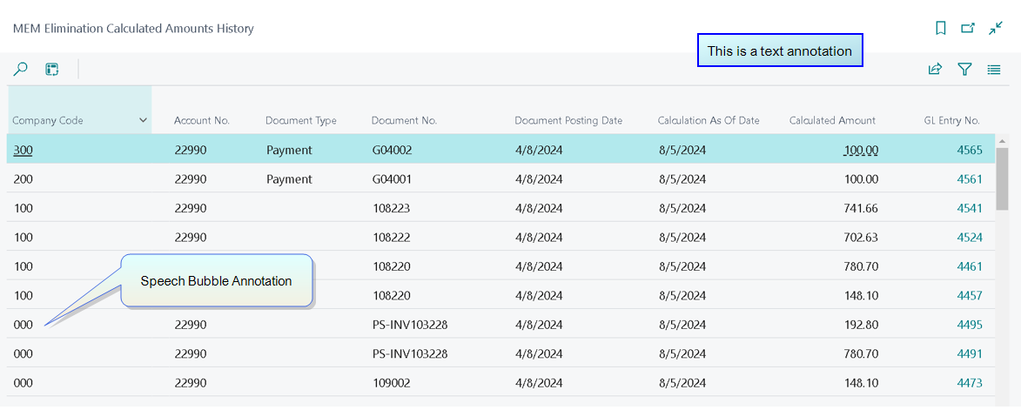The image size is (1021, 410).
Task: Click the vertical scrollbar thumb of the list
Action: [1003, 179]
